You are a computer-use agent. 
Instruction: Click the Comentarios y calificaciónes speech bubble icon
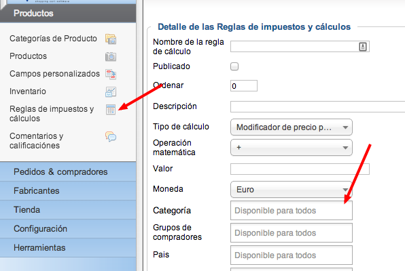coord(111,136)
